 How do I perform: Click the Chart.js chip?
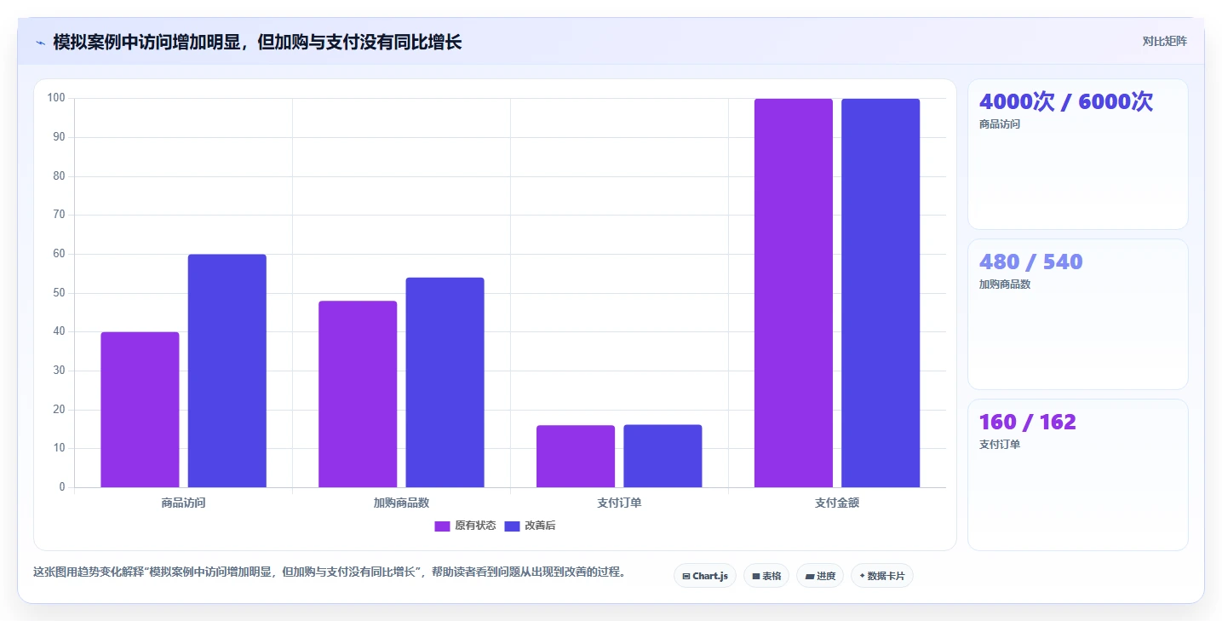(704, 576)
